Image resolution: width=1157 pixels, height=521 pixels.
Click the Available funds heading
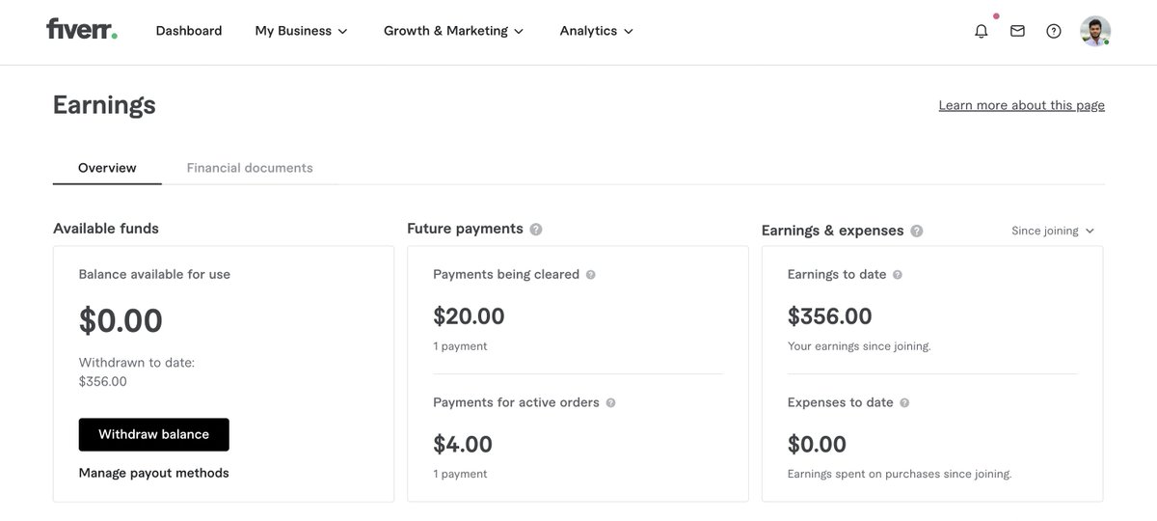106,229
